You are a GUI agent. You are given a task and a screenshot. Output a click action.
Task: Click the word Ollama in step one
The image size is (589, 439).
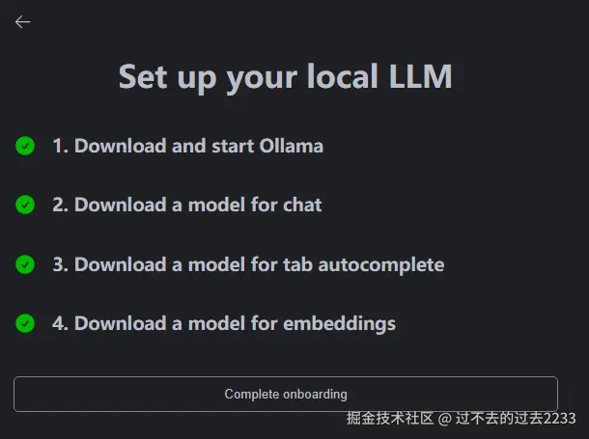(x=291, y=146)
